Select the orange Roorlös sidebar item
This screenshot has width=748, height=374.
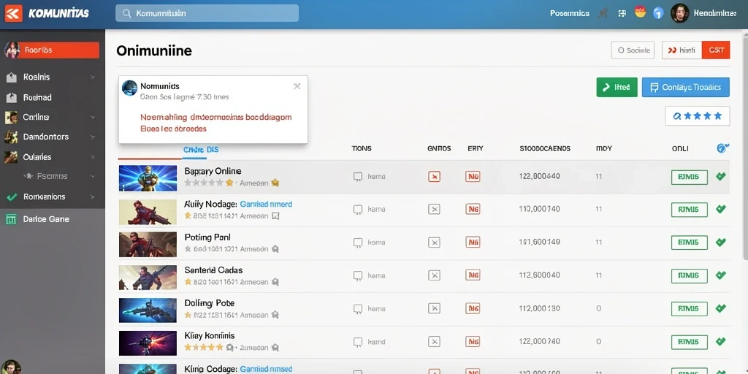(52, 50)
